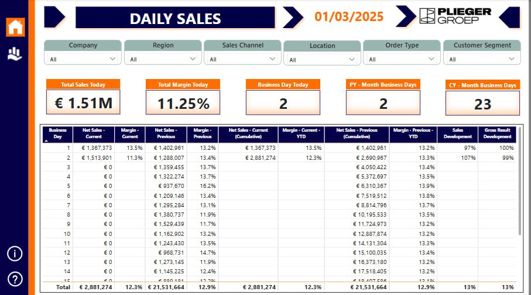Screen dimensions: 531x295
Task: Click the sort arrow under Business Day header
Action: 46,140
